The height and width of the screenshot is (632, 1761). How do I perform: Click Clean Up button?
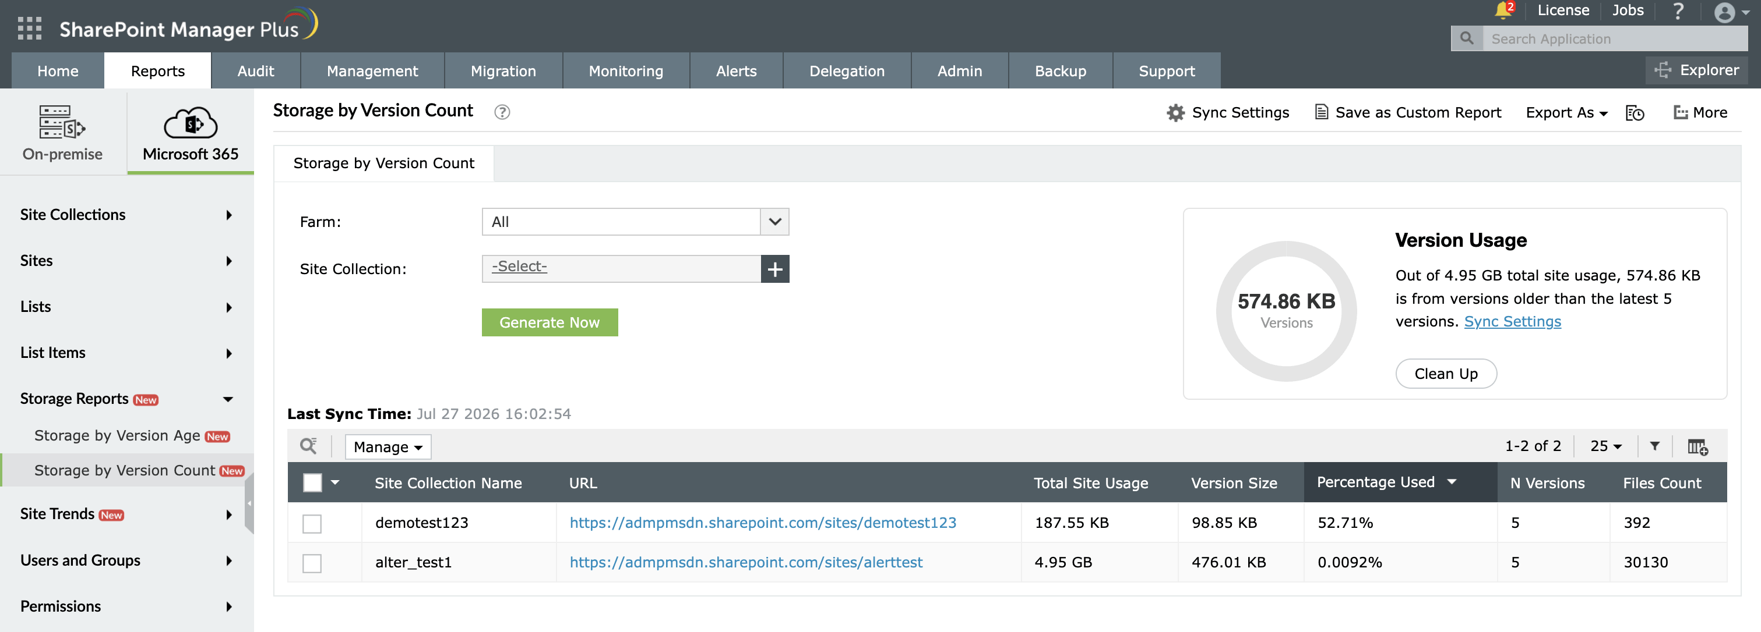(x=1446, y=374)
